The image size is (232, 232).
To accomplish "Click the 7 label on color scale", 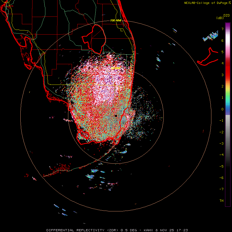I will point(222,29).
